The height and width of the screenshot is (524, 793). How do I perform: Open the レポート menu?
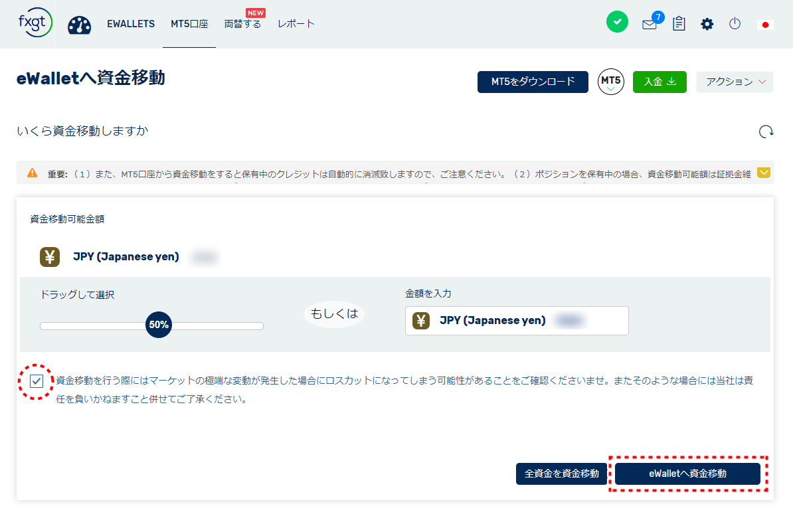(x=296, y=24)
